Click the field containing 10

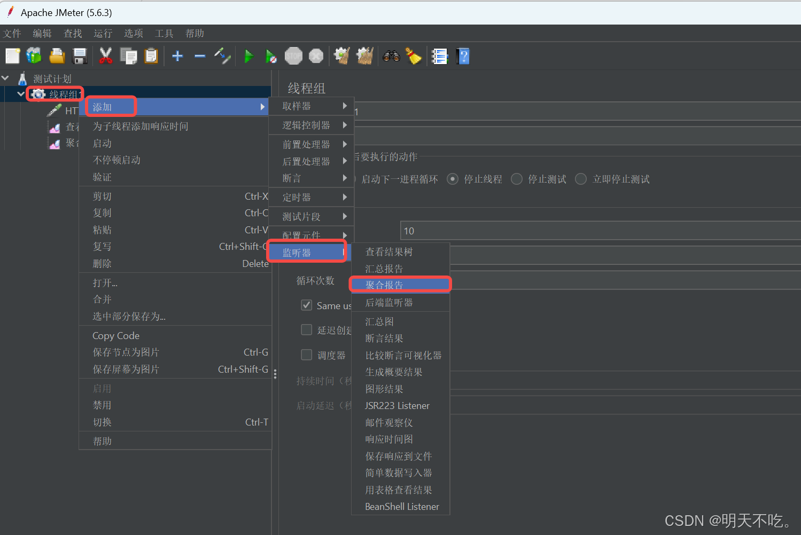600,231
